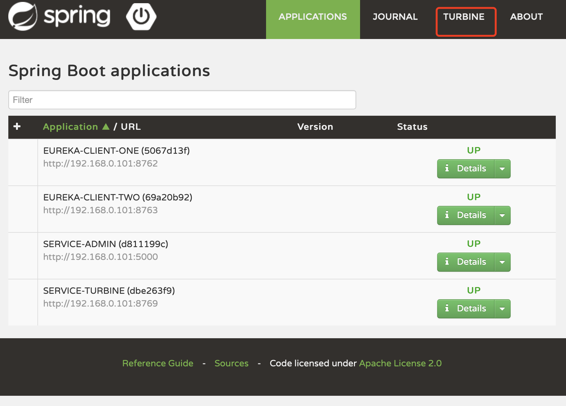
Task: Click URL http://192.168.0.101:8762
Action: 100,163
